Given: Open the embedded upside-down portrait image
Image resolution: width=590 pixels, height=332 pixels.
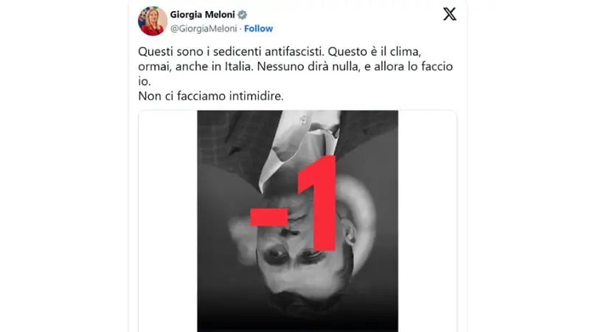Looking at the screenshot, I should (298, 221).
